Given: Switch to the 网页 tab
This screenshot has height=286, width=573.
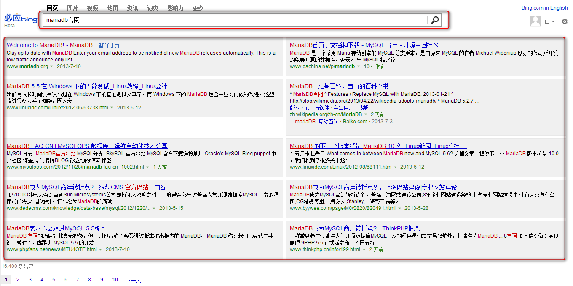Looking at the screenshot, I should (52, 8).
